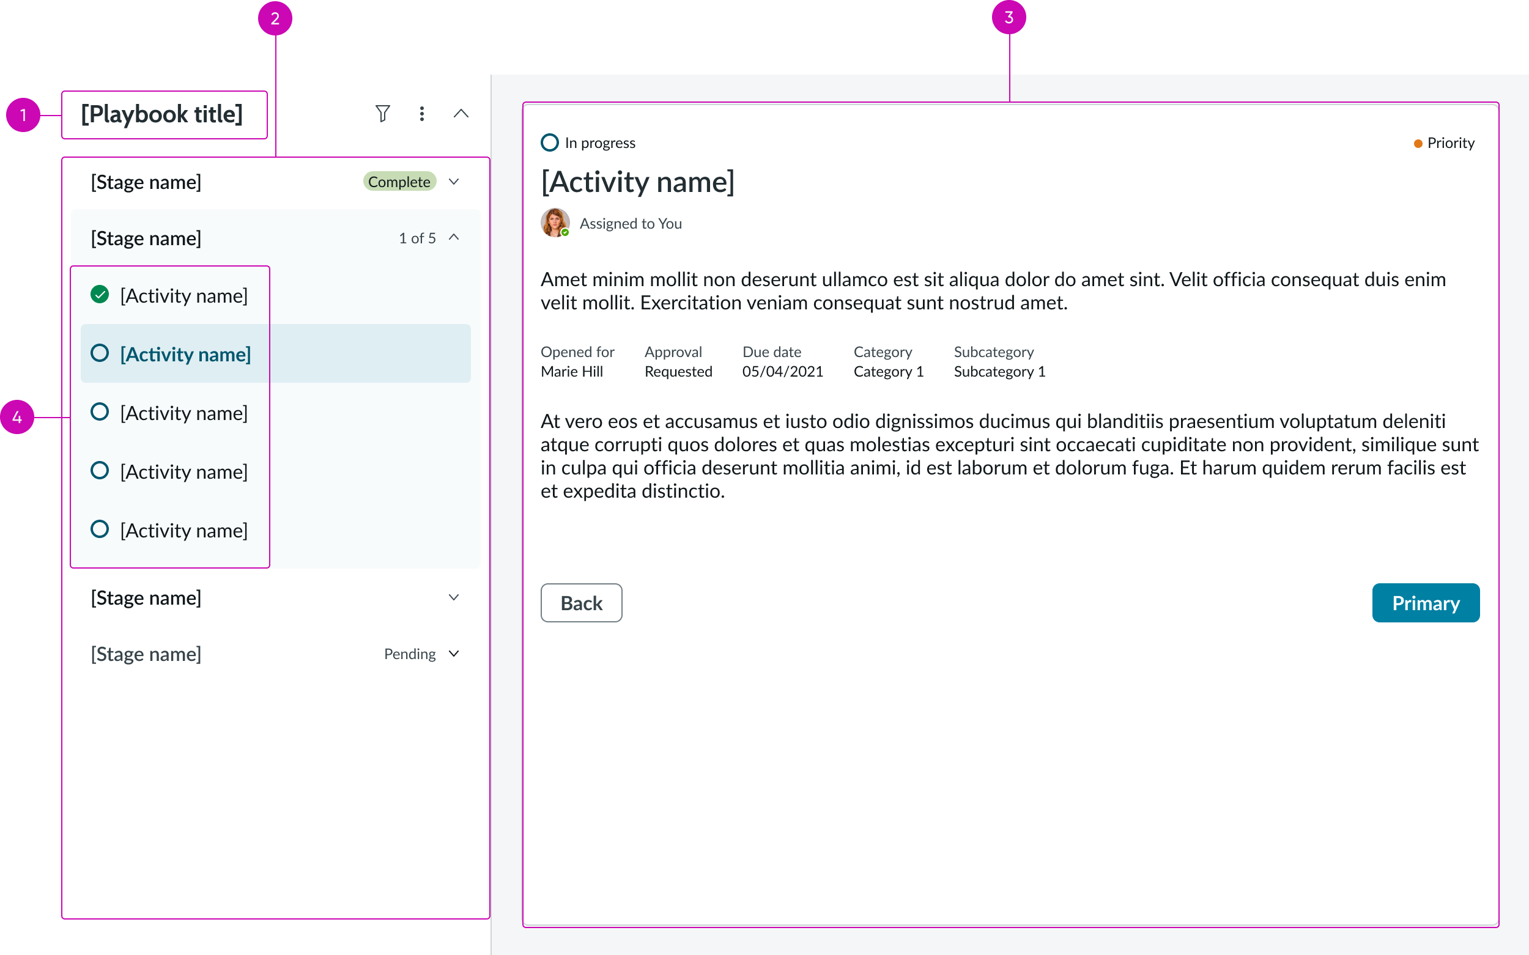Click the Back button
This screenshot has width=1529, height=955.
(580, 603)
